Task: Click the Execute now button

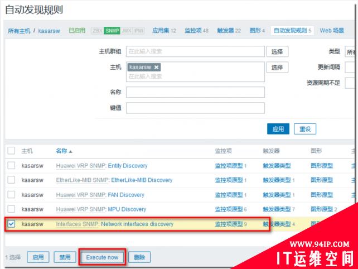Action: (102, 257)
